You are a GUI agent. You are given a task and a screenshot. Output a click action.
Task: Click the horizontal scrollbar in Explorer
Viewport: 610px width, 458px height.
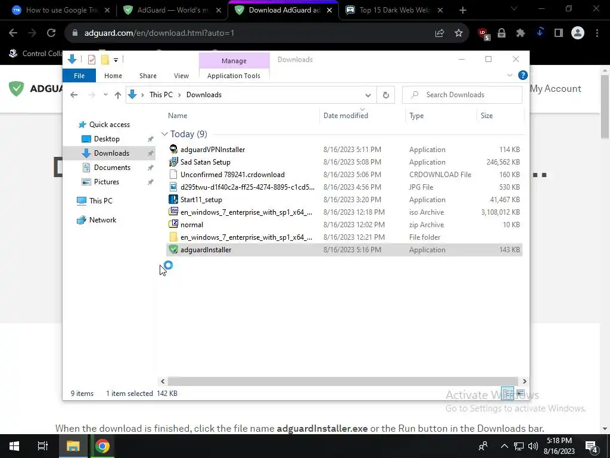(x=343, y=381)
